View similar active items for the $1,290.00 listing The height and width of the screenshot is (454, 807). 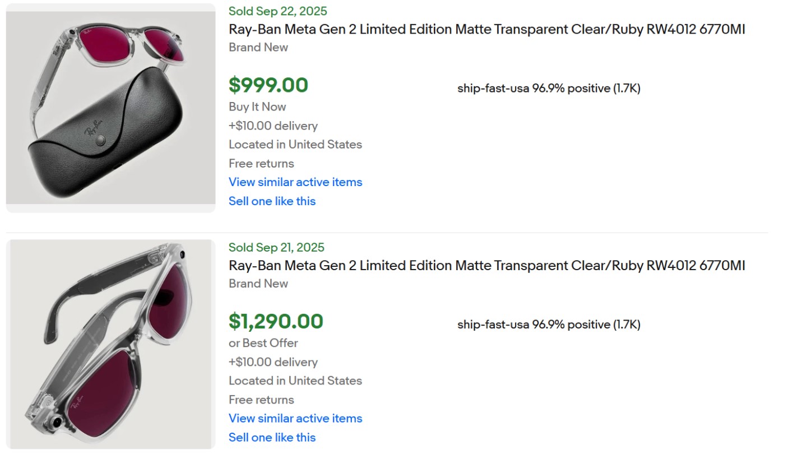[x=295, y=419]
